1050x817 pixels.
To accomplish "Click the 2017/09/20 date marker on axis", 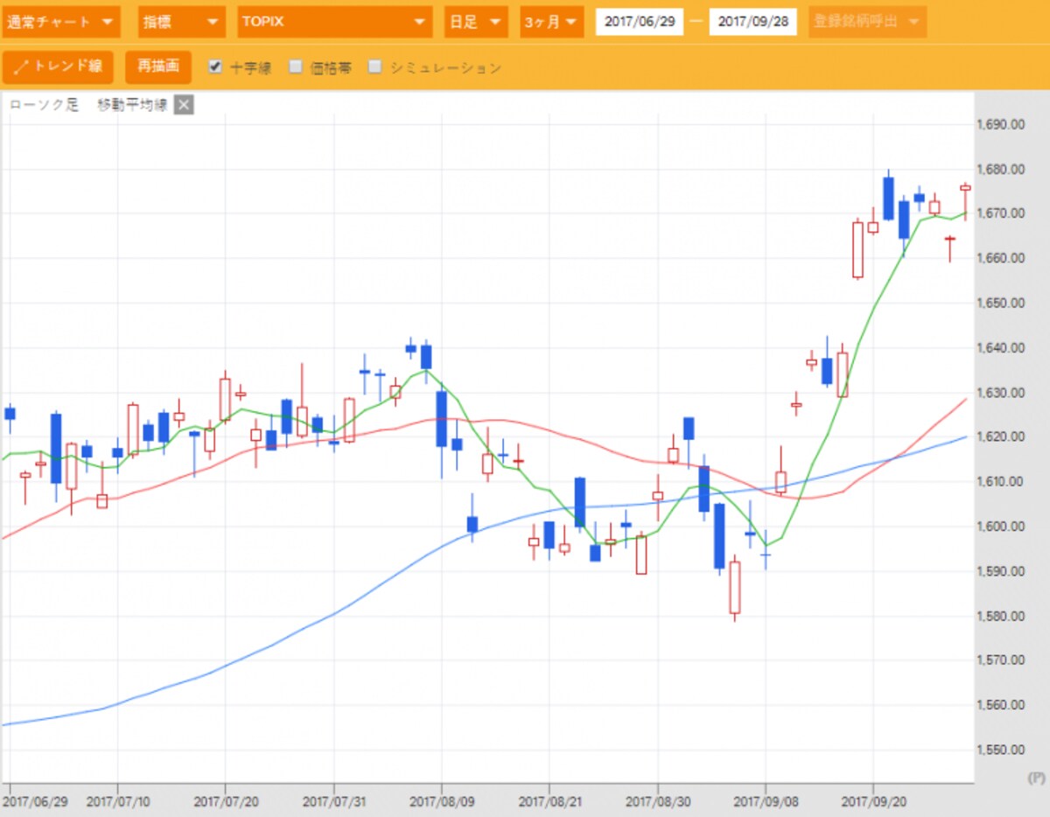I will click(872, 800).
